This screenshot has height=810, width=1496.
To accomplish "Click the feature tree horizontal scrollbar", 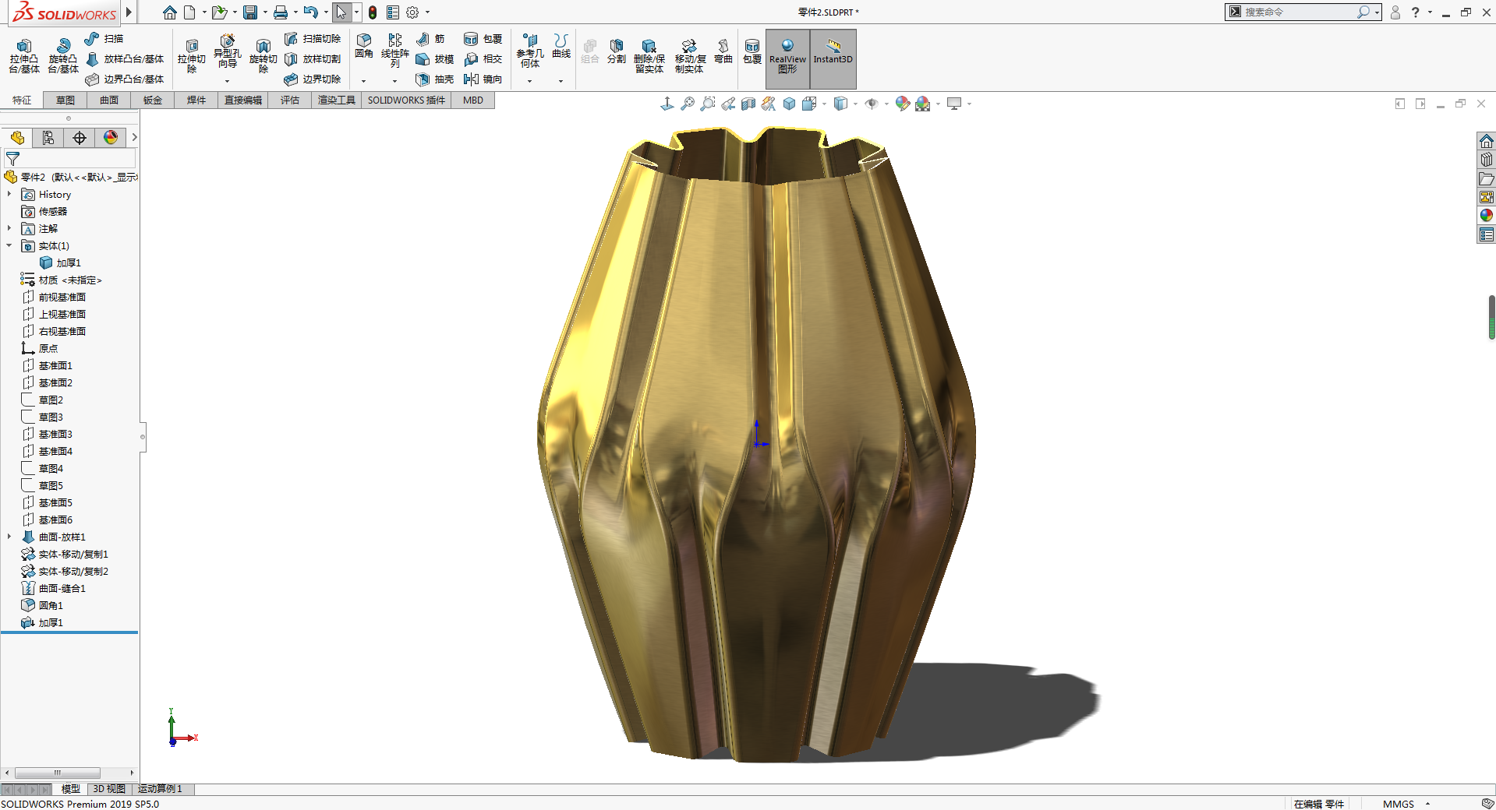I will [57, 773].
